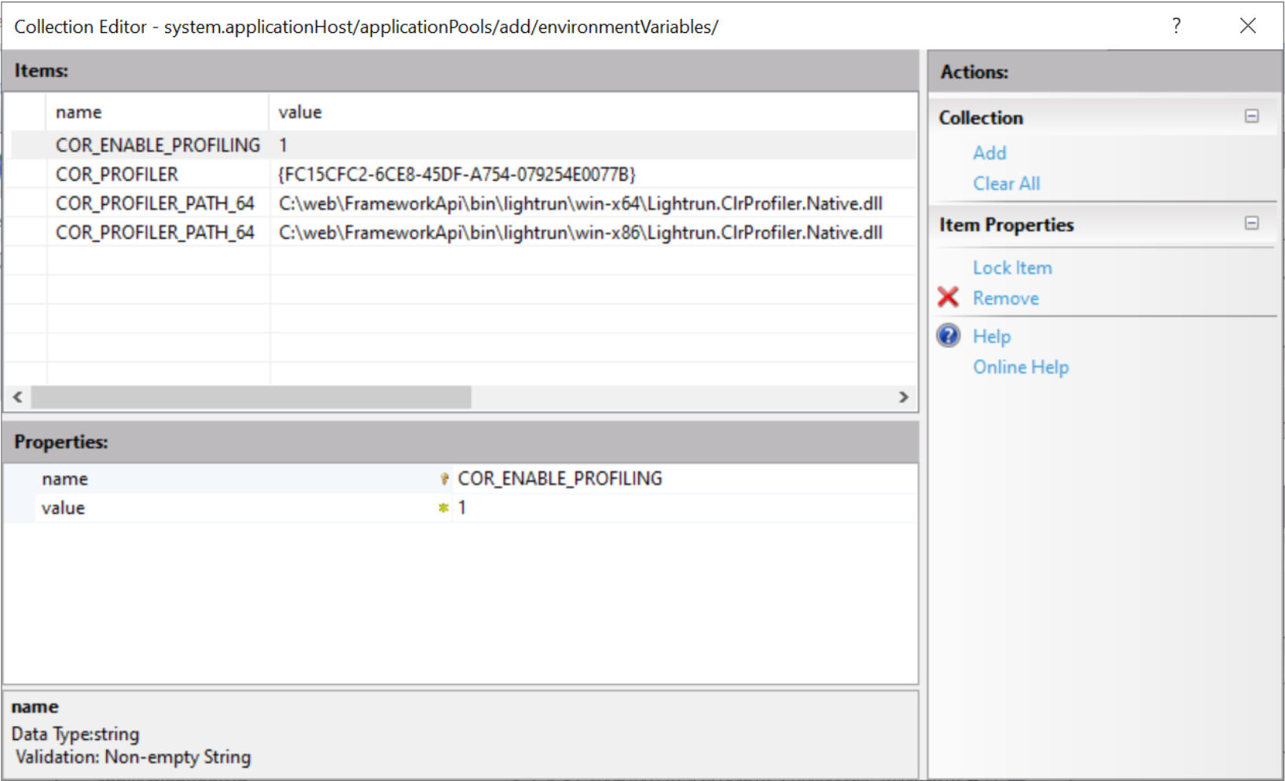Click the question mark in title bar
The width and height of the screenshot is (1285, 781).
(x=1176, y=26)
